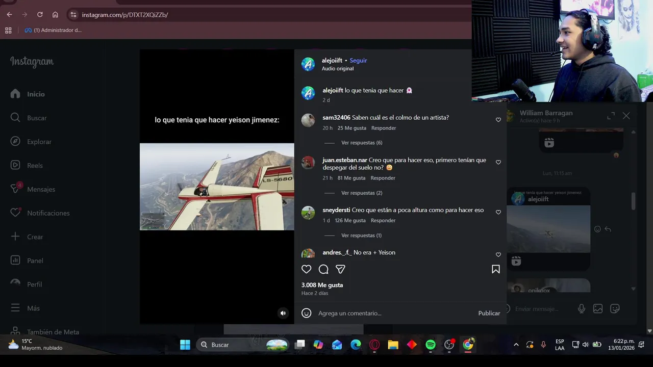The image size is (653, 367).
Task: View 126 Me gusta on sneydersti's comment
Action: coord(350,220)
